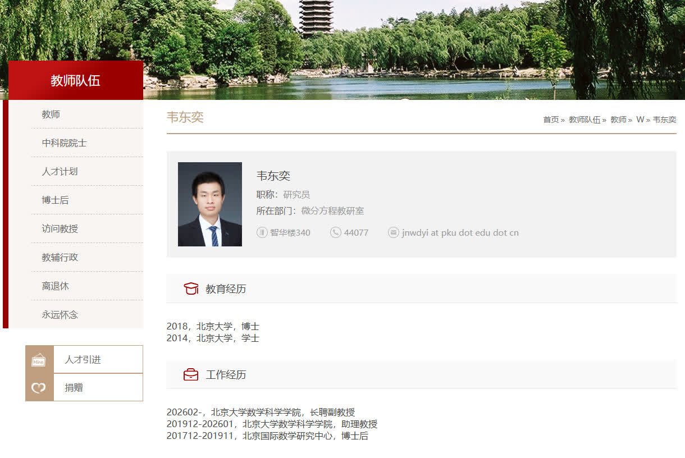Click the Hire sign icon
Image resolution: width=685 pixels, height=458 pixels.
39,360
